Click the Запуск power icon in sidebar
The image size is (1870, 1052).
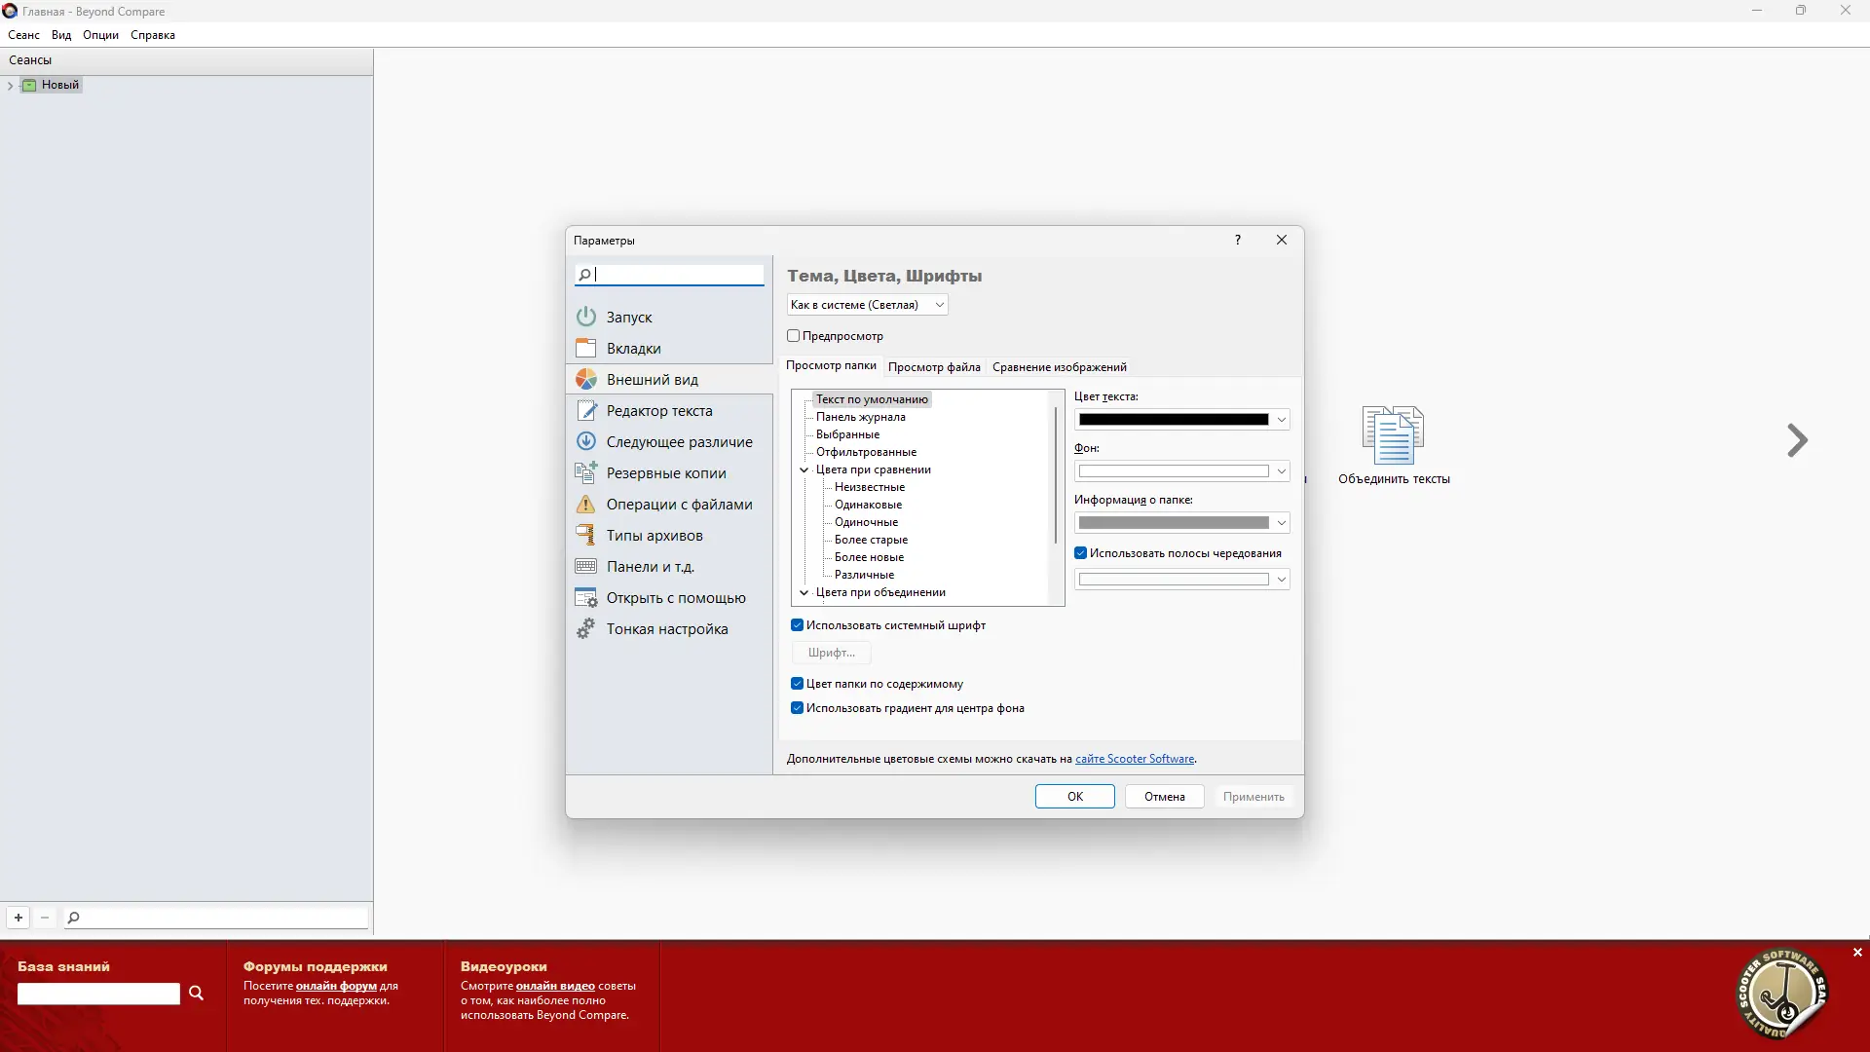pos(585,317)
